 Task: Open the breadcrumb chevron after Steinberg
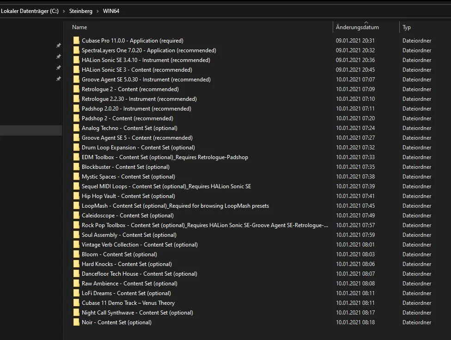(x=98, y=11)
